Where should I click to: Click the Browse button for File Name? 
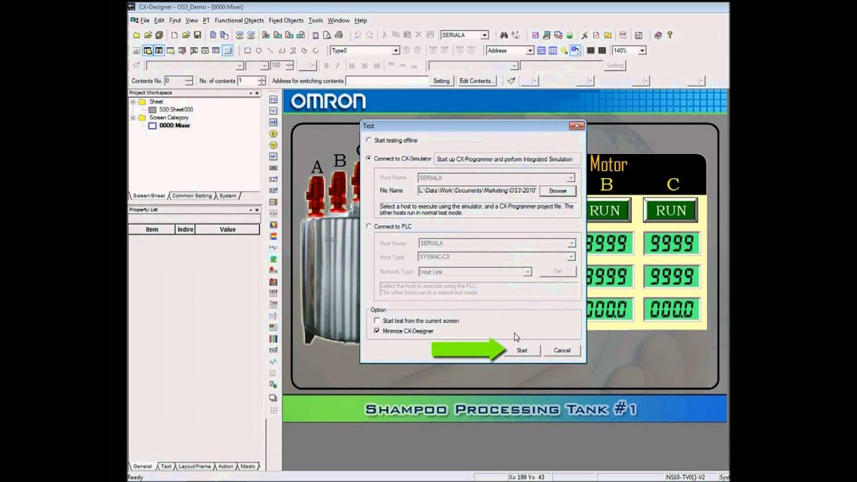point(558,191)
